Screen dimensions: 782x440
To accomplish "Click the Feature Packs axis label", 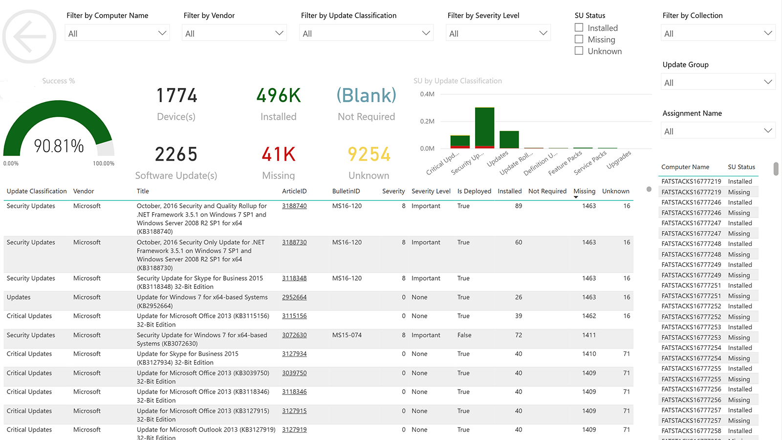I will pos(565,163).
